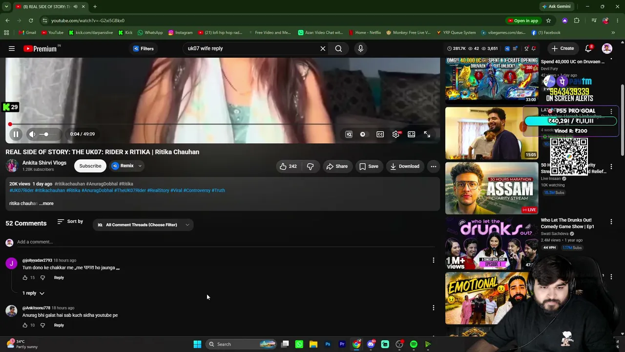
Task: Open YouTube notifications bell
Action: (x=588, y=48)
